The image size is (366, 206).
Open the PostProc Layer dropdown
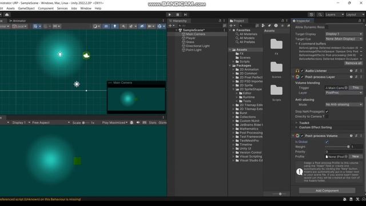click(344, 93)
